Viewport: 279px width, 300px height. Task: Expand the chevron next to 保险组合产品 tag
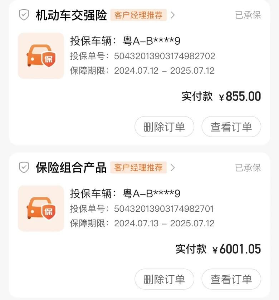pyautogui.click(x=173, y=167)
